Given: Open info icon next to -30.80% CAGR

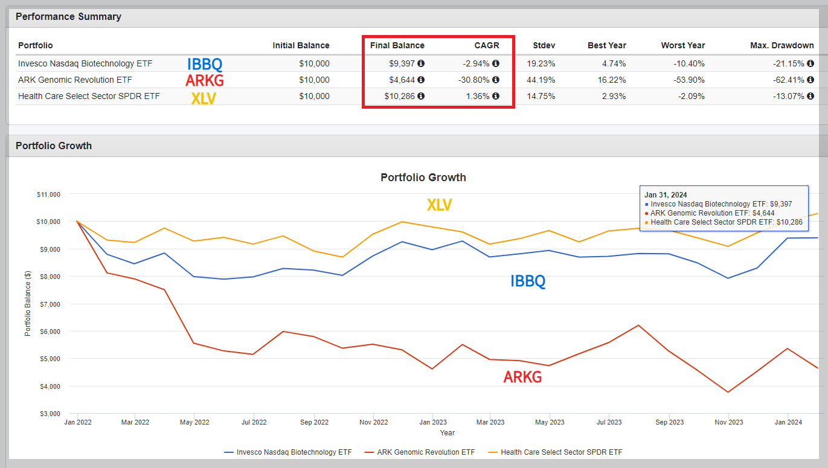Looking at the screenshot, I should [496, 80].
